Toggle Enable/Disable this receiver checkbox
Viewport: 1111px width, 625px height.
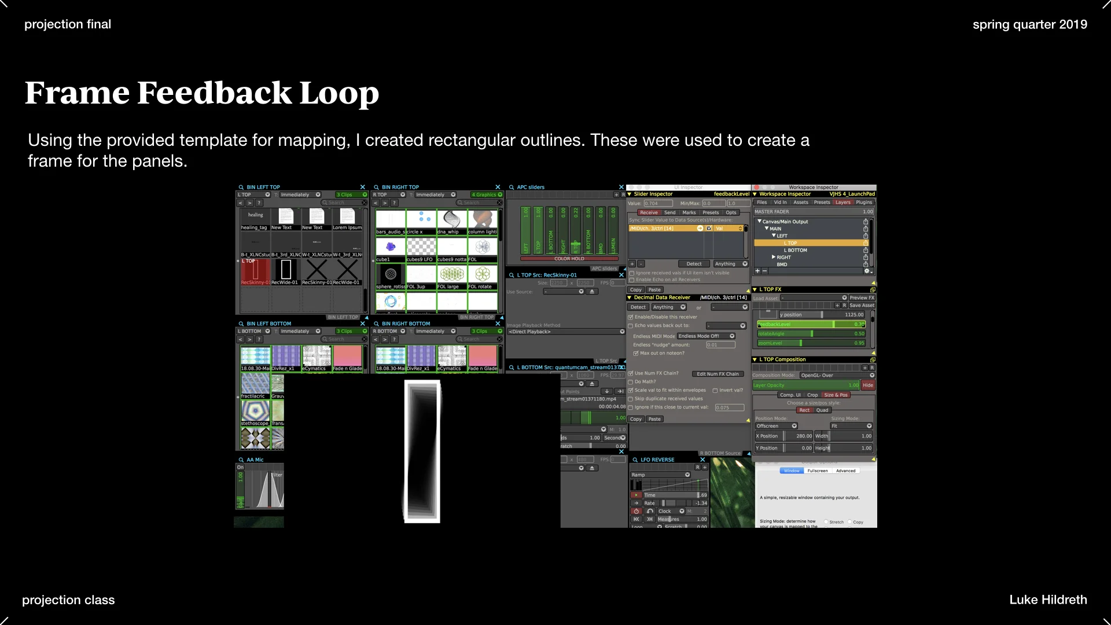click(x=631, y=317)
